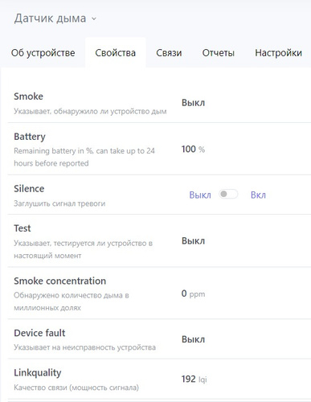This screenshot has height=402, width=311.
Task: Open the Связи tab
Action: (x=169, y=53)
